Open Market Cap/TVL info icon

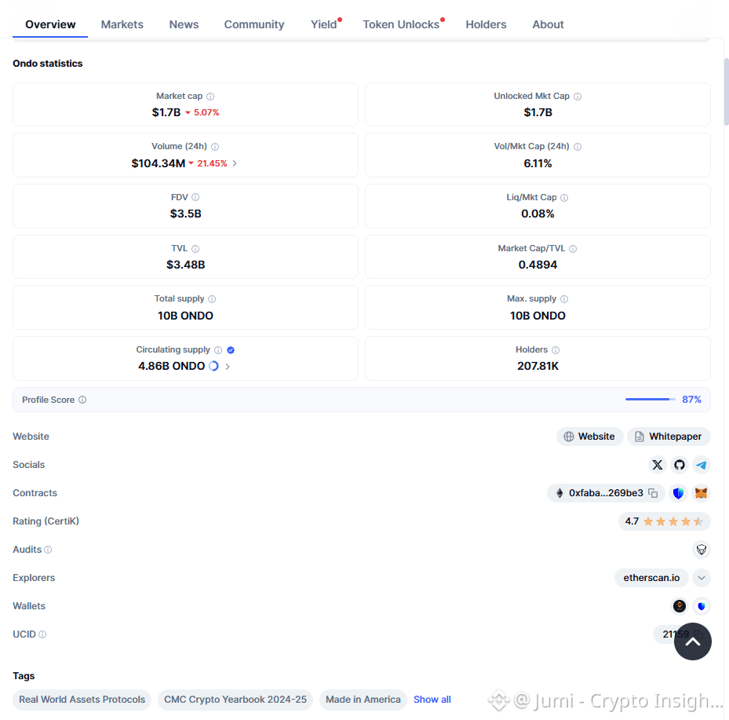click(x=573, y=249)
